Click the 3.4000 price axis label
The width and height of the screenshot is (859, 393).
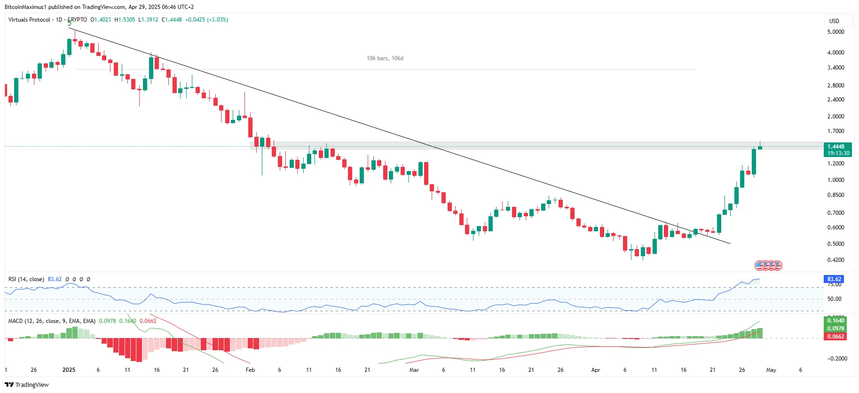click(835, 68)
